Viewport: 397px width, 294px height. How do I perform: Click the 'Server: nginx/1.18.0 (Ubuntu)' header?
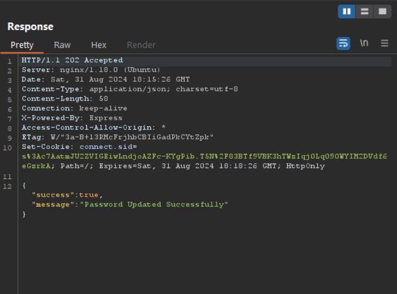pos(91,70)
